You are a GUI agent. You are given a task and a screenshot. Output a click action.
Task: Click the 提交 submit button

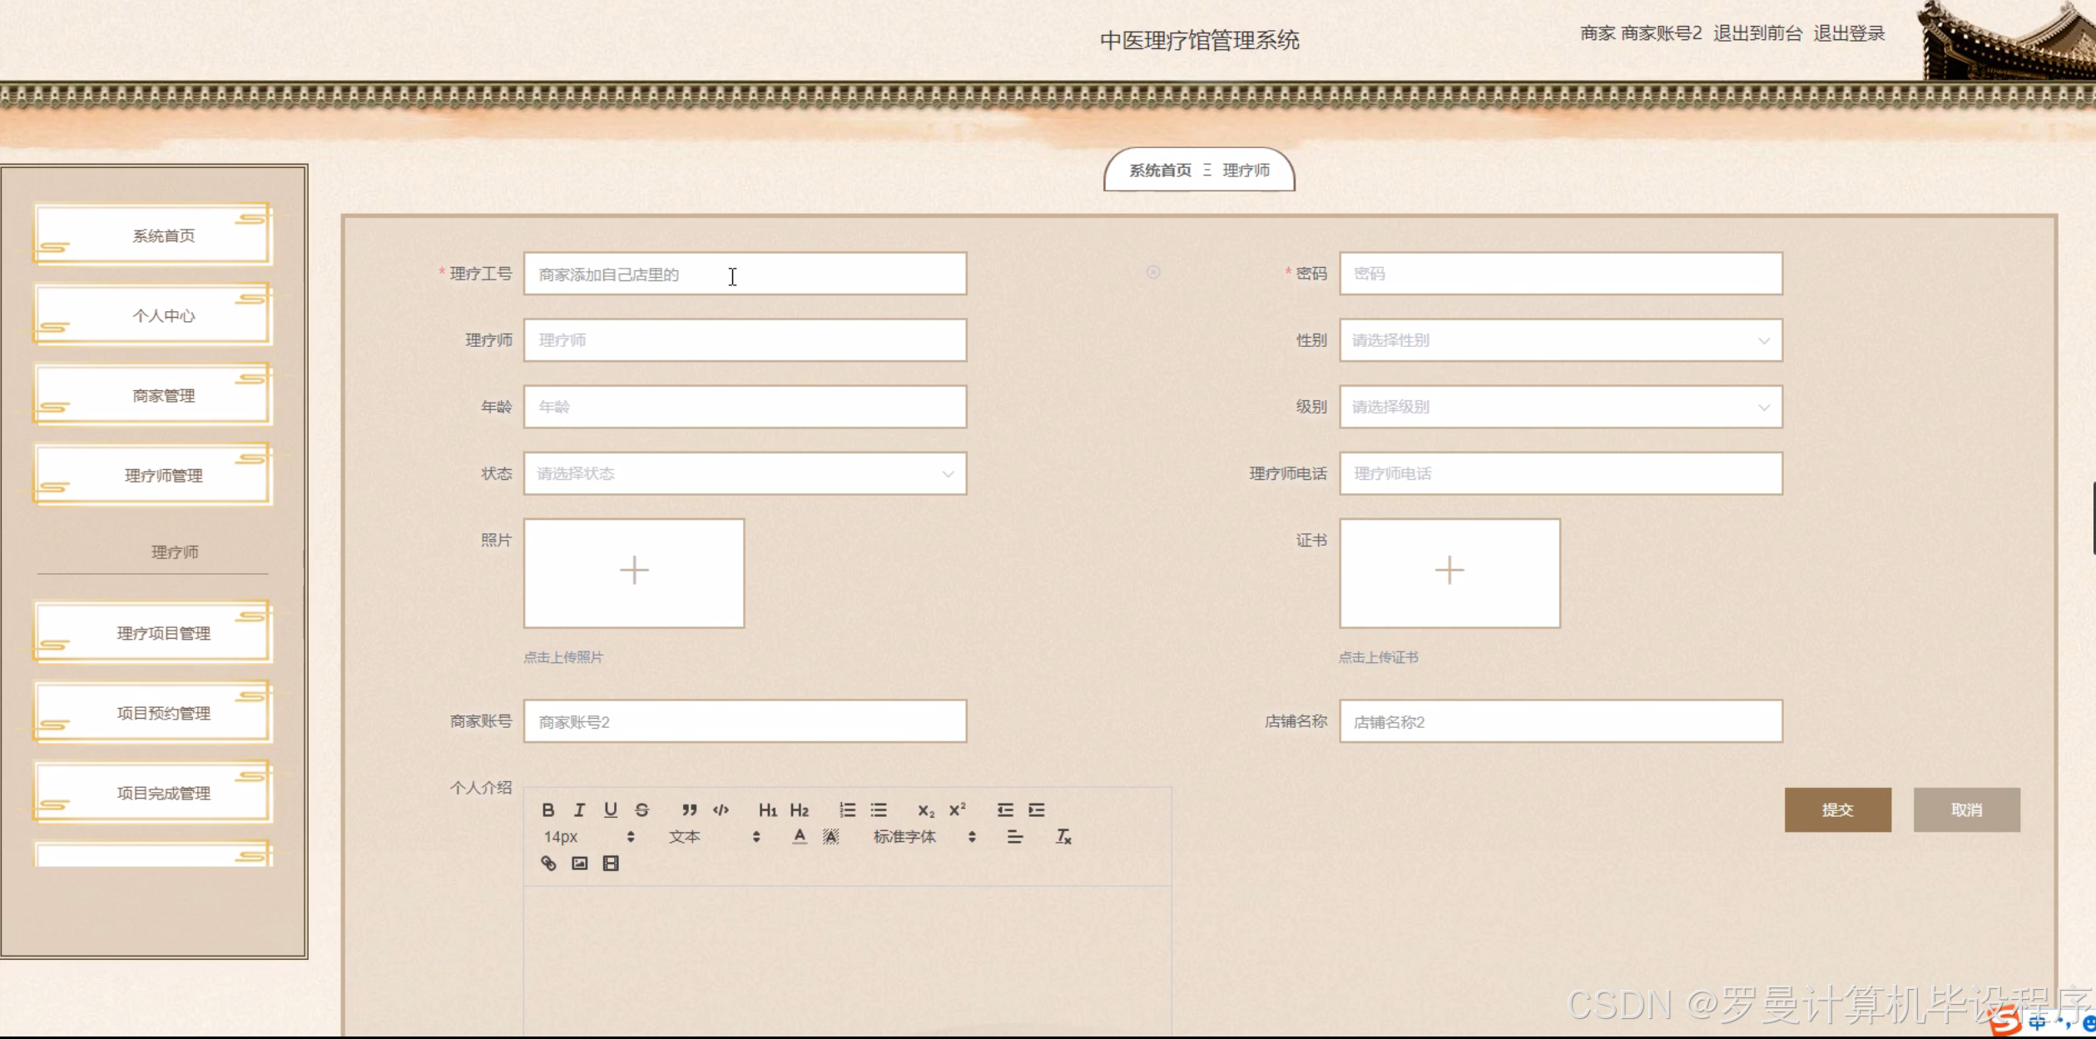(1837, 809)
